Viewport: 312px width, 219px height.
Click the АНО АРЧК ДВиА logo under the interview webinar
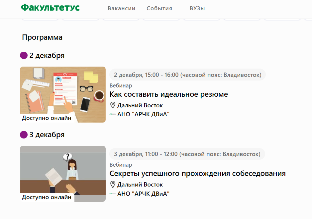coord(113,193)
